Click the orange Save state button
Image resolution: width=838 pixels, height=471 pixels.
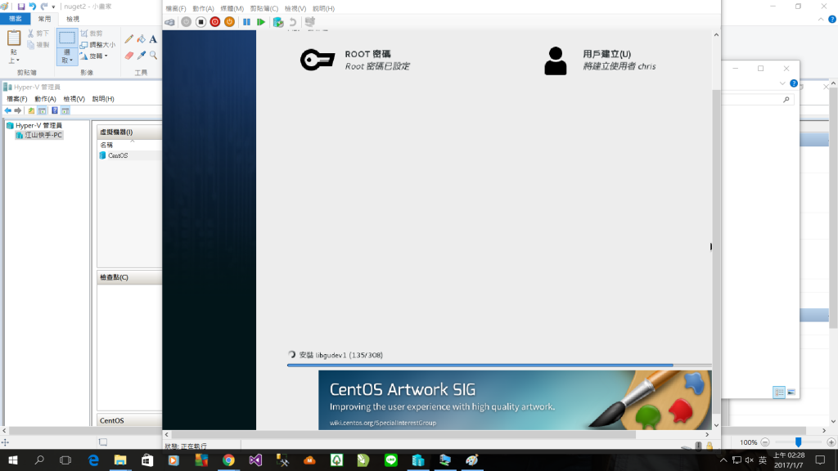229,22
